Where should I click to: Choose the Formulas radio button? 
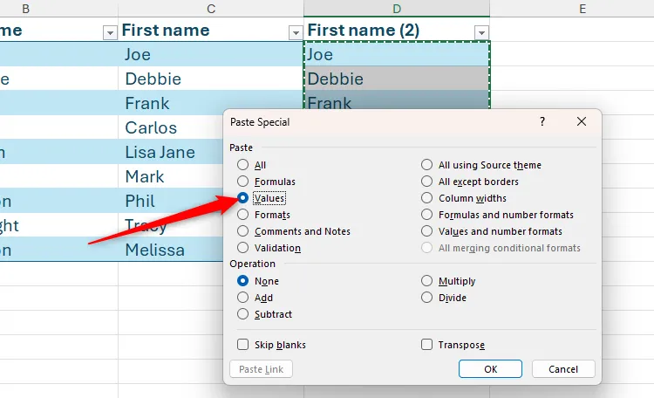pos(243,182)
